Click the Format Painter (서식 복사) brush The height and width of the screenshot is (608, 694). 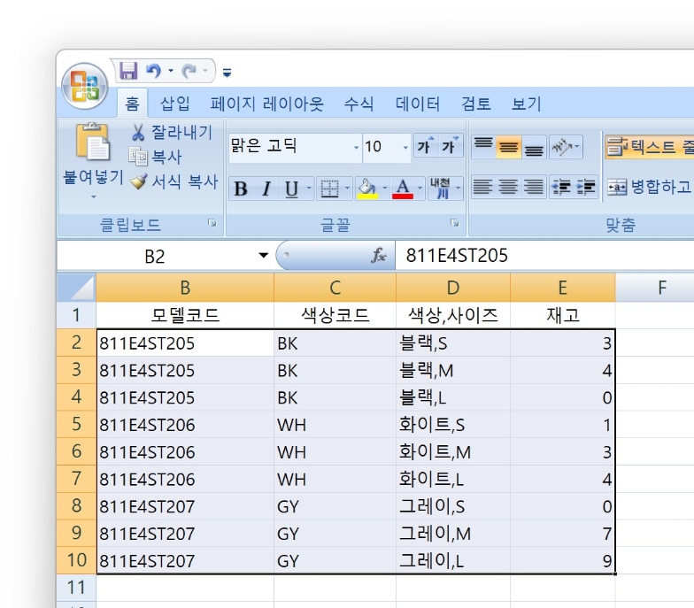tap(138, 181)
